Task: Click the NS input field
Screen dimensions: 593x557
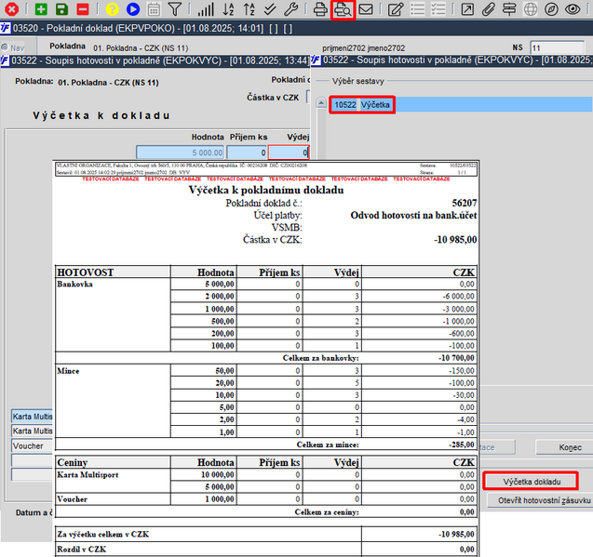Action: click(x=557, y=47)
